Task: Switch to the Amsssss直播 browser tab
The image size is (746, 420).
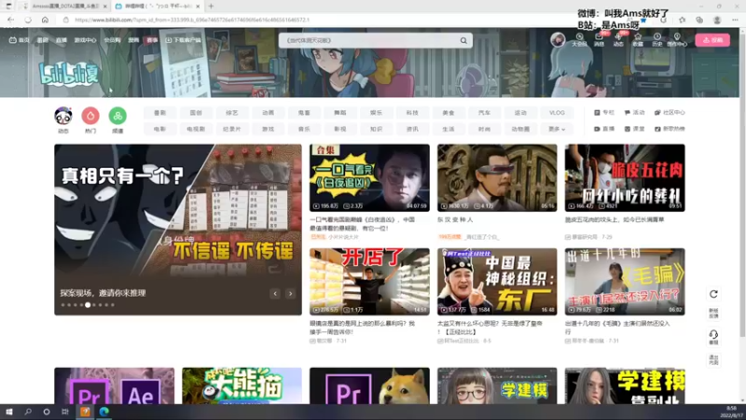Action: (x=65, y=7)
